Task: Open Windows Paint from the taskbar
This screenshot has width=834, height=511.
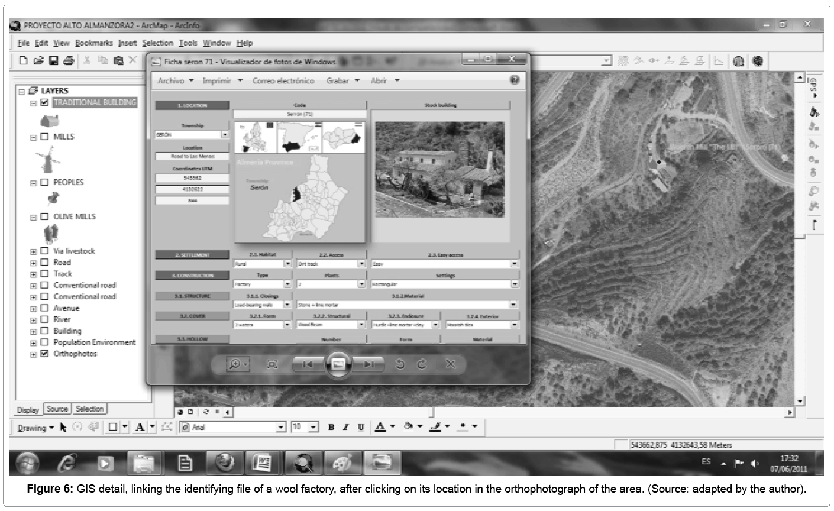Action: coord(342,463)
